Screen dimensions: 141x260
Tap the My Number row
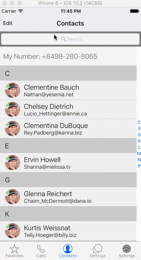click(x=68, y=56)
